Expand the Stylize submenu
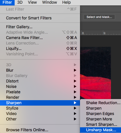 coord(40,108)
